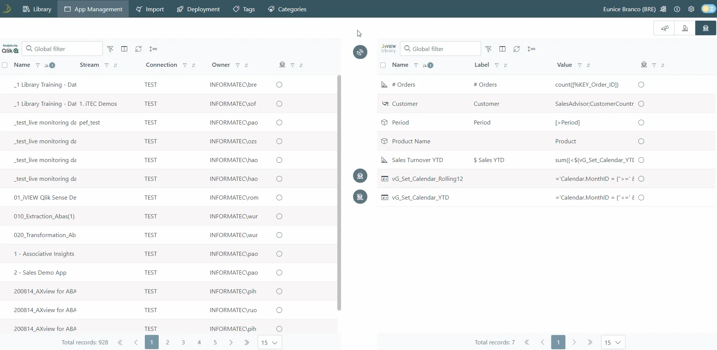Screen dimensions: 717x350
Task: Go to page 3 of Qlik apps
Action: [183, 342]
